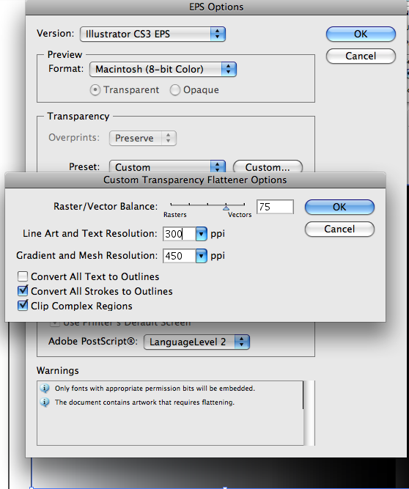
Task: Open the Preset Custom dropdown
Action: pyautogui.click(x=167, y=167)
